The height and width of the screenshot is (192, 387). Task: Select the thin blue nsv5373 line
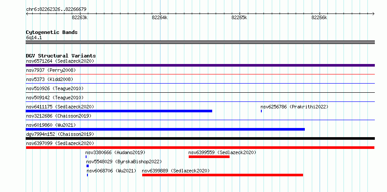click(x=200, y=83)
